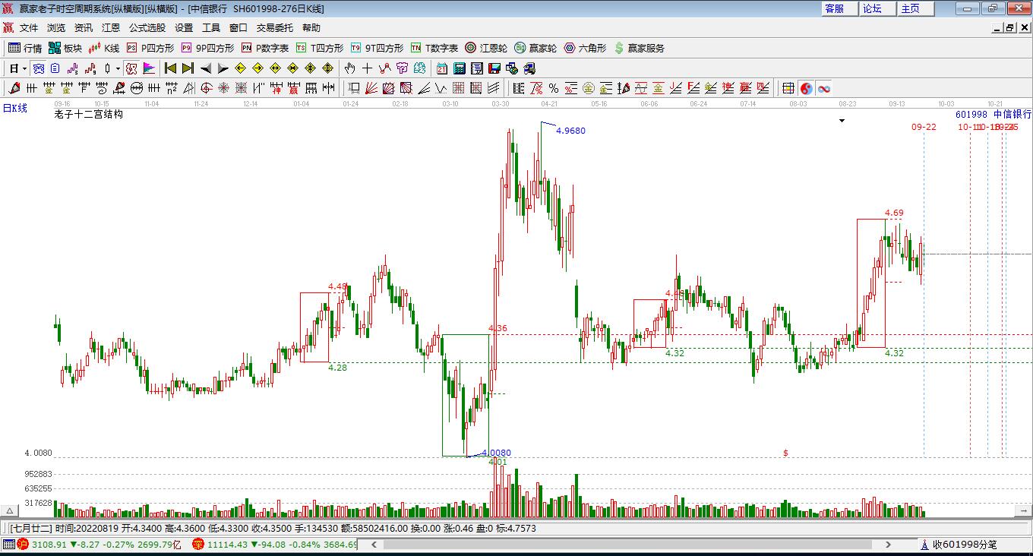Screen dimensions: 1033x556
Task: Open the 文件 menu
Action: point(29,27)
